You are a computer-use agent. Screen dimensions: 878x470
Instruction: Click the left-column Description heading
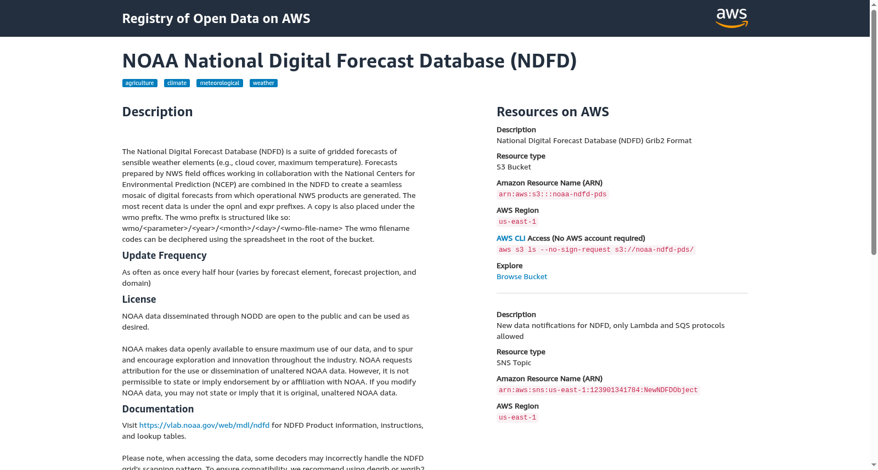pos(157,112)
